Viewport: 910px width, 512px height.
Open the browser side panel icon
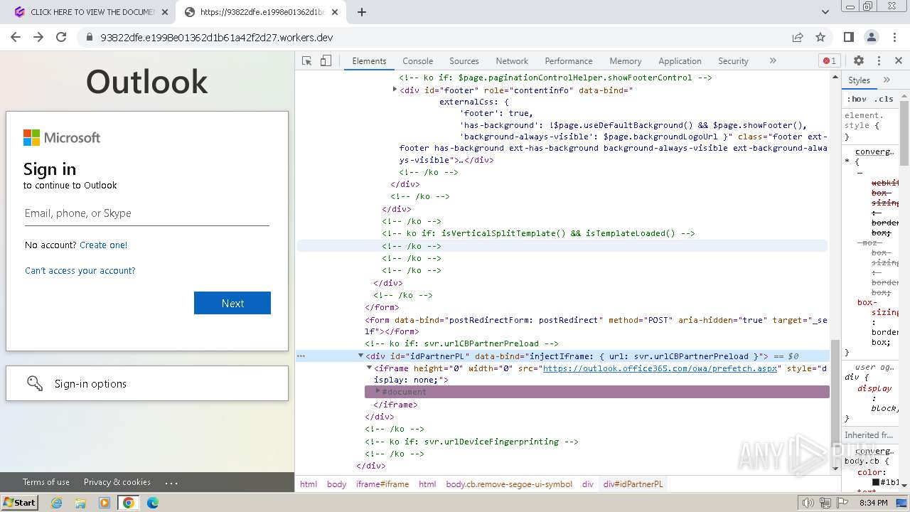tap(848, 37)
